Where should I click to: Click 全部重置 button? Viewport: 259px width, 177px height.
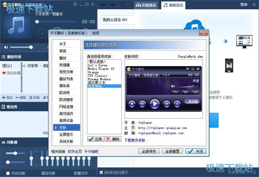click(x=172, y=151)
